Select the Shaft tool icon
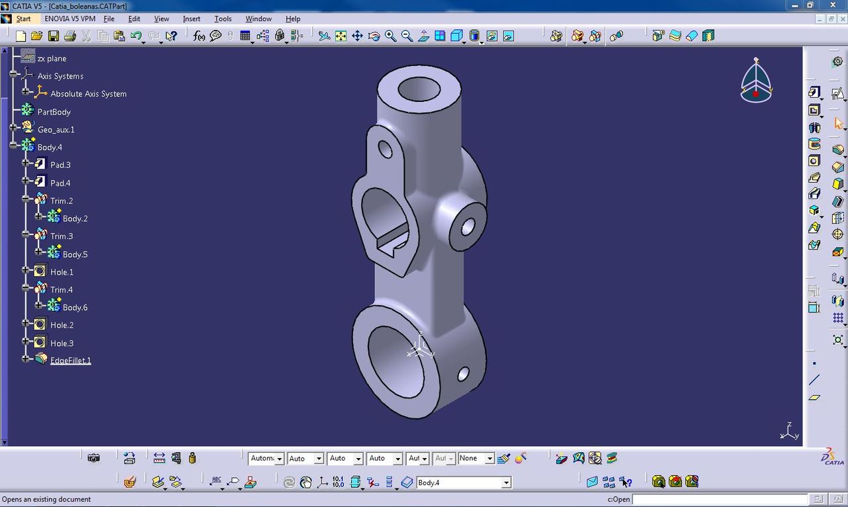 click(814, 127)
